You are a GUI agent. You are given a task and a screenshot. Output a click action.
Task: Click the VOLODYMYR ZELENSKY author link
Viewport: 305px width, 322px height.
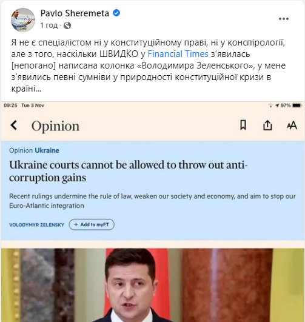(x=37, y=225)
